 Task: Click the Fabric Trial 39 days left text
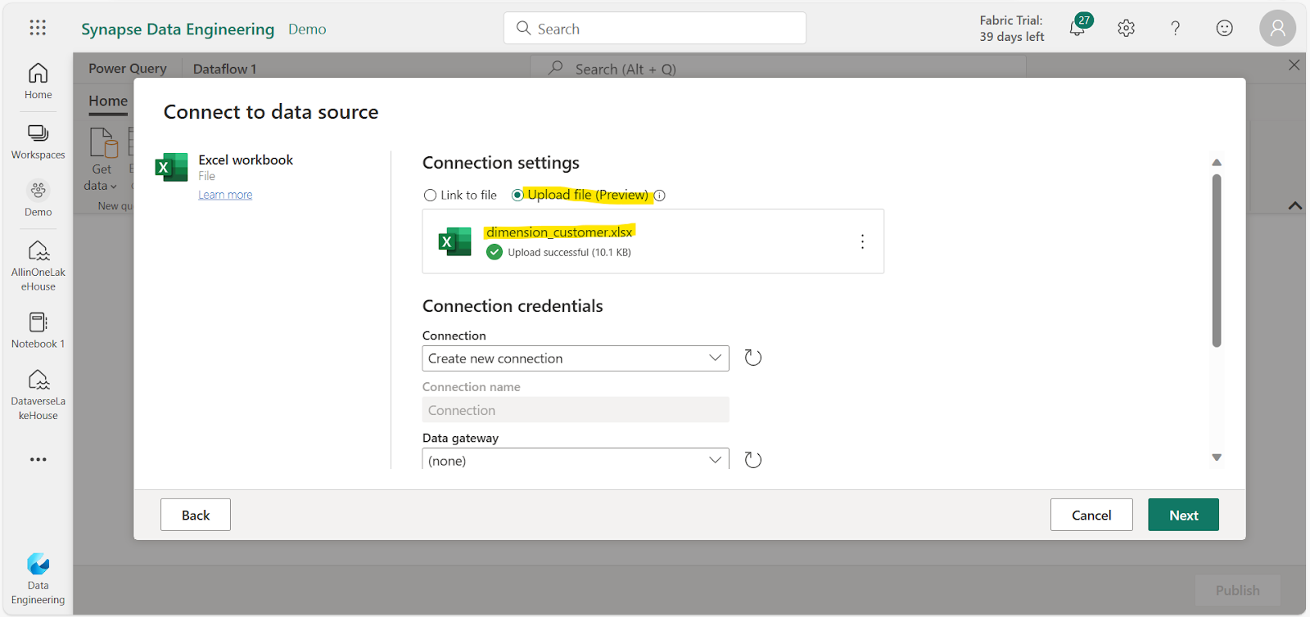[x=1012, y=29]
